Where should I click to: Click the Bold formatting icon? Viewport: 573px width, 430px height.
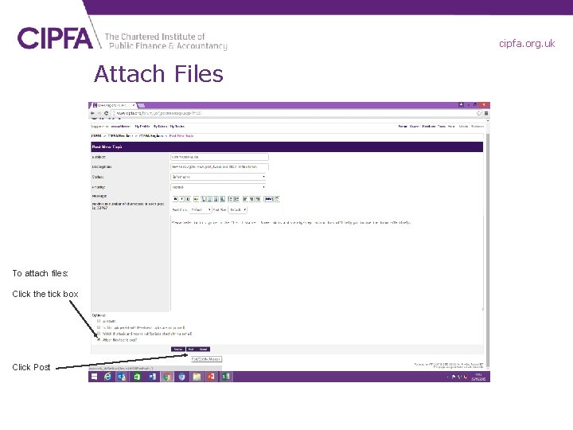pos(175,199)
